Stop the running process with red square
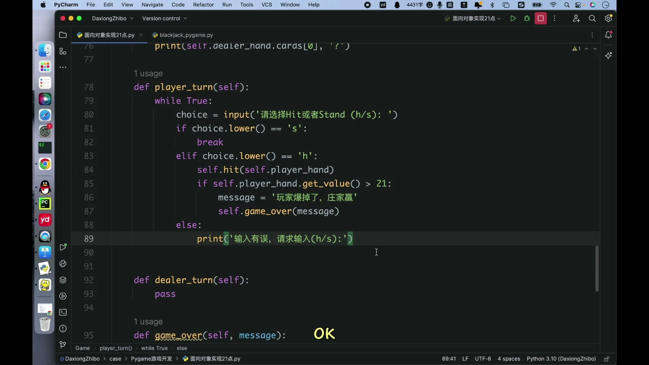The width and height of the screenshot is (649, 365). (540, 19)
